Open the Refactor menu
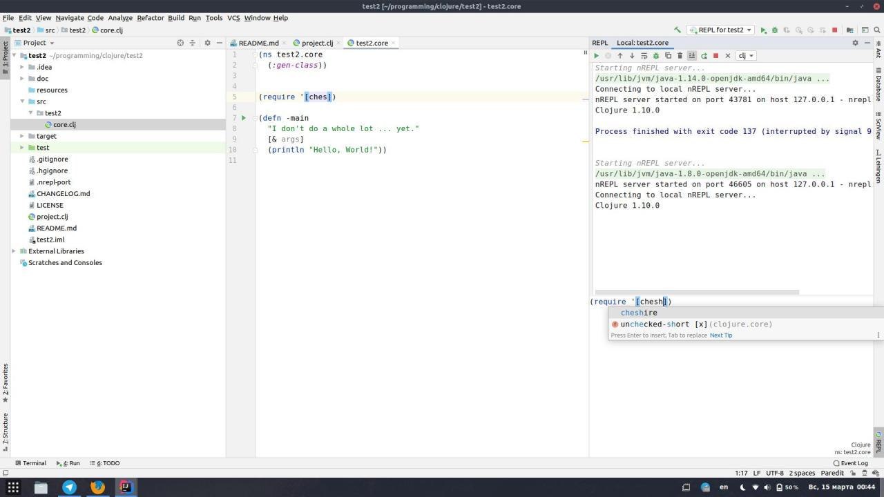This screenshot has width=884, height=497. pyautogui.click(x=150, y=18)
